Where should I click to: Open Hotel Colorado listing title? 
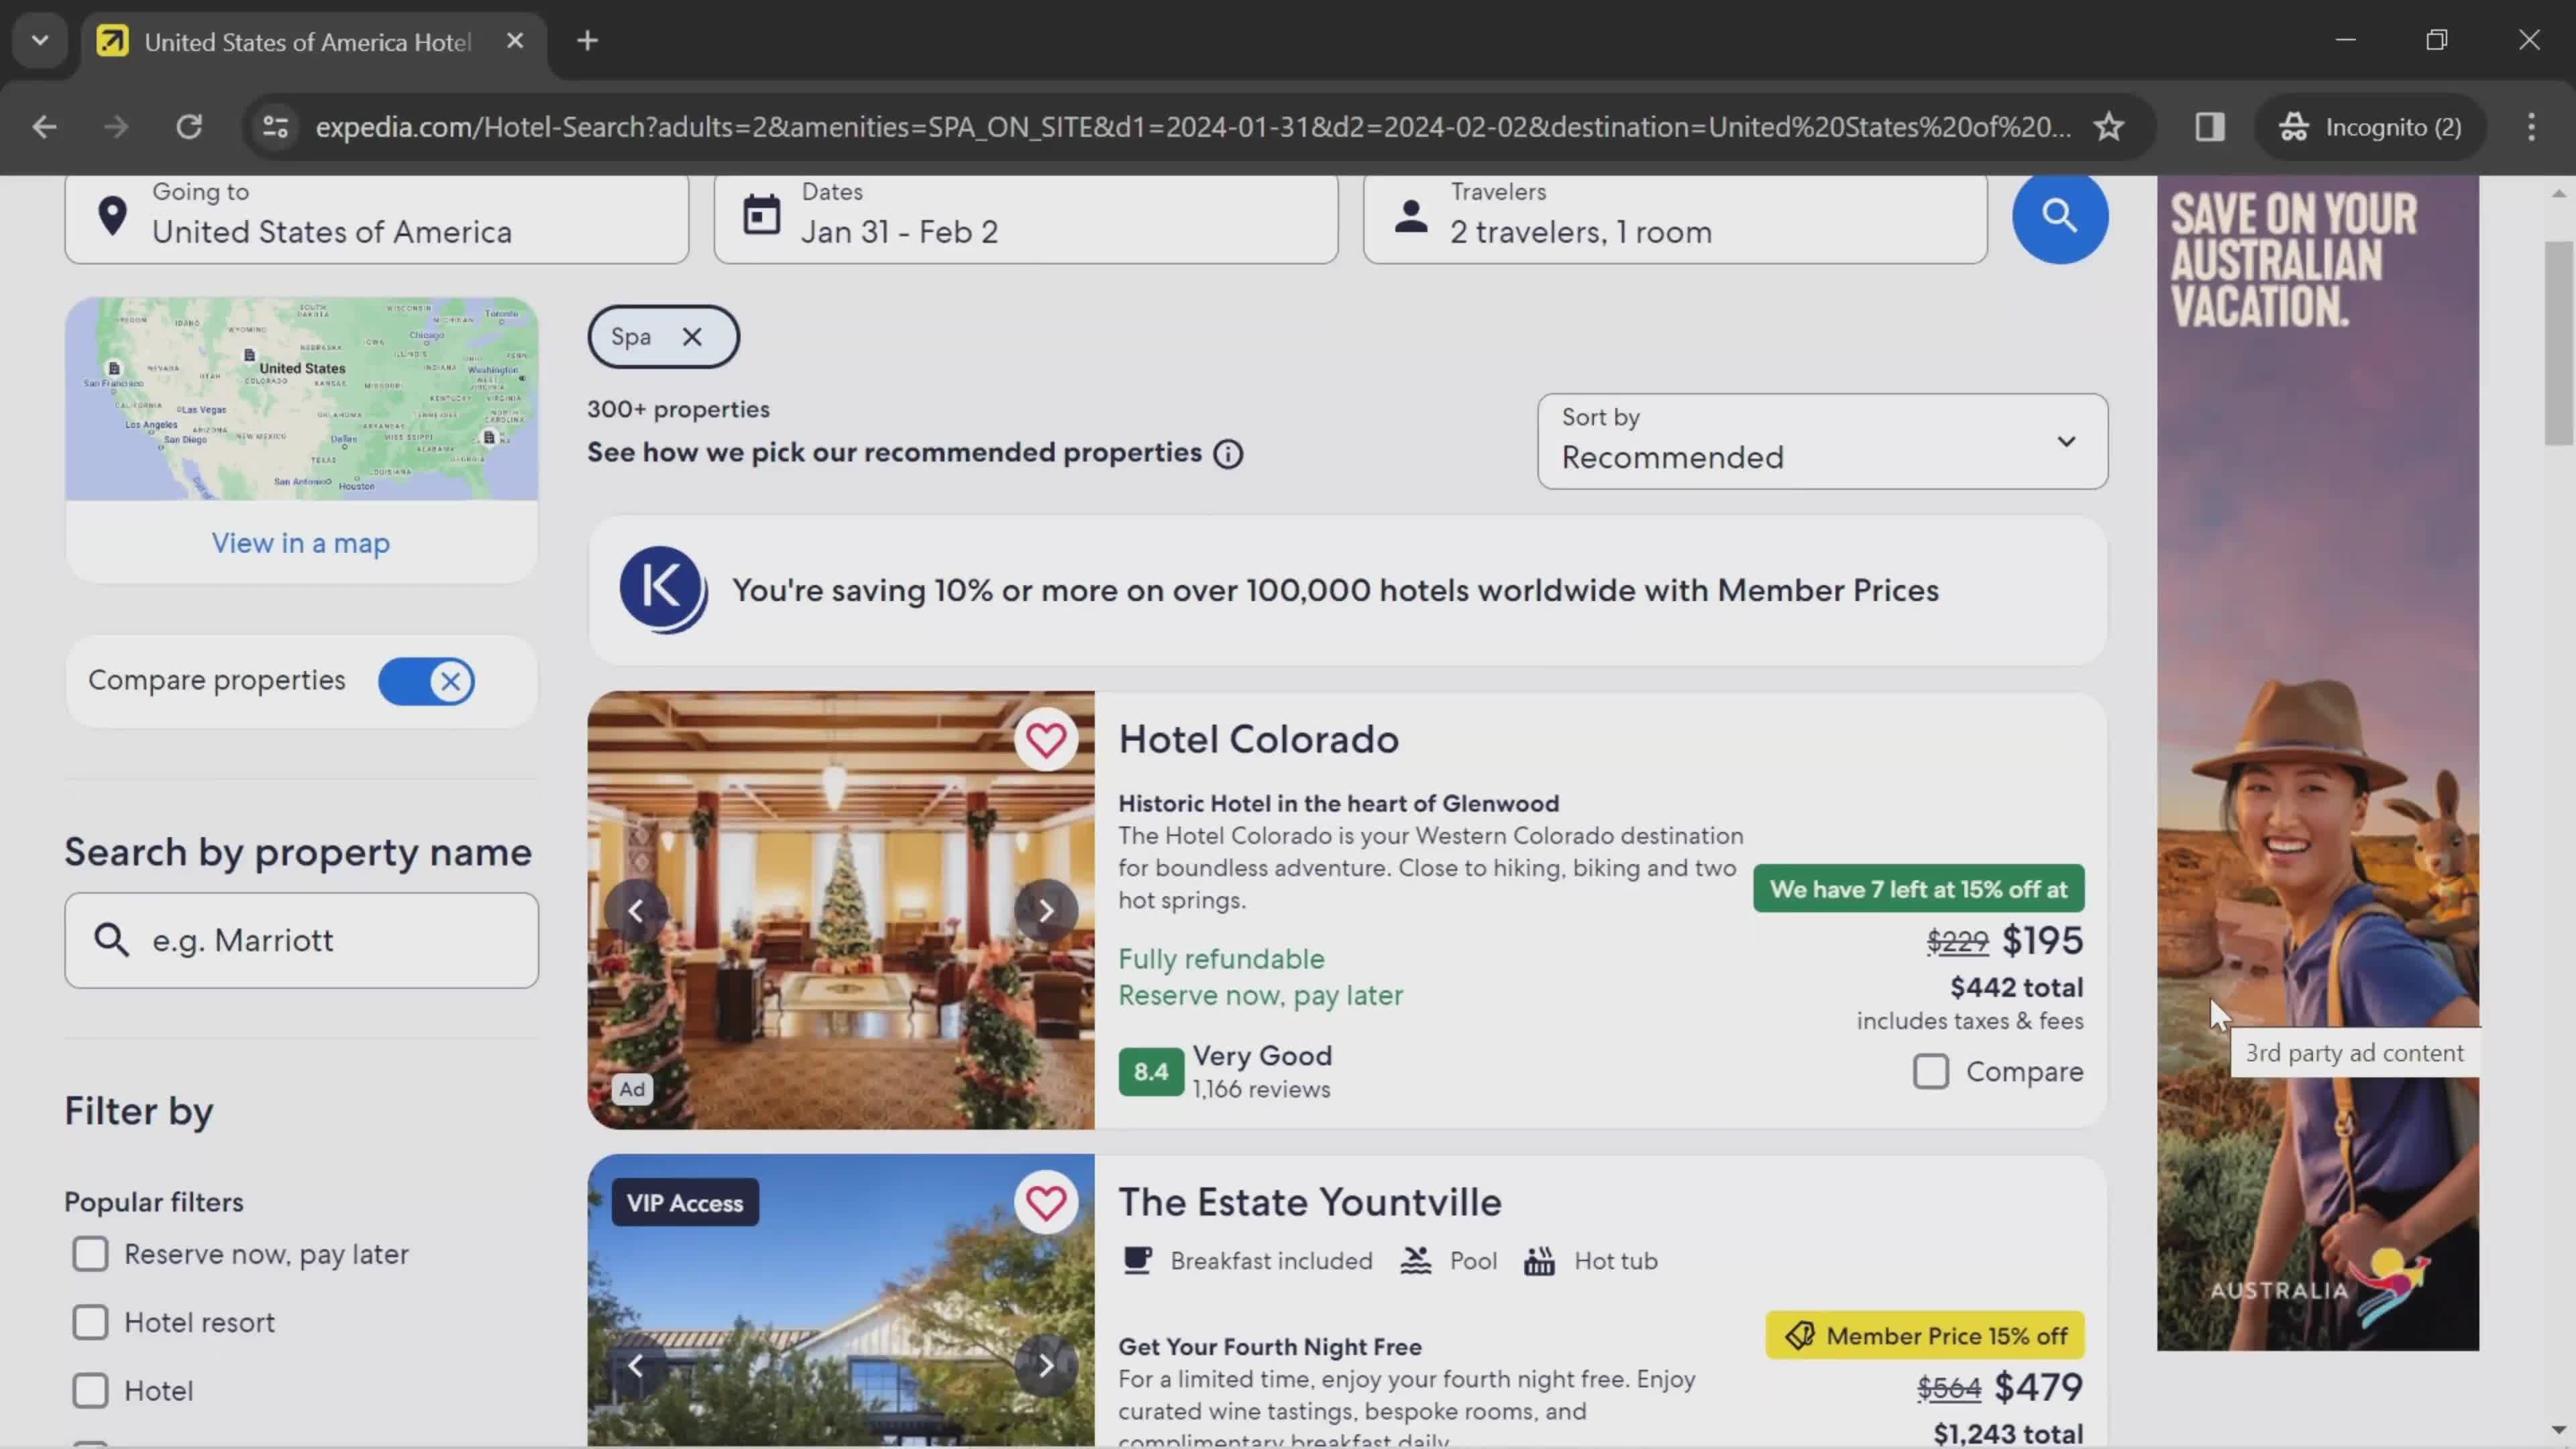(x=1258, y=740)
